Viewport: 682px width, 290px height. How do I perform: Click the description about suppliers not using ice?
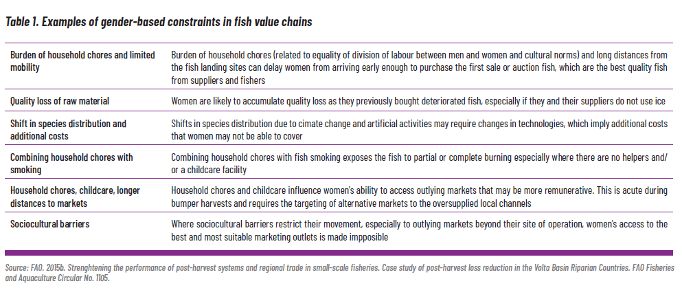[x=418, y=101]
